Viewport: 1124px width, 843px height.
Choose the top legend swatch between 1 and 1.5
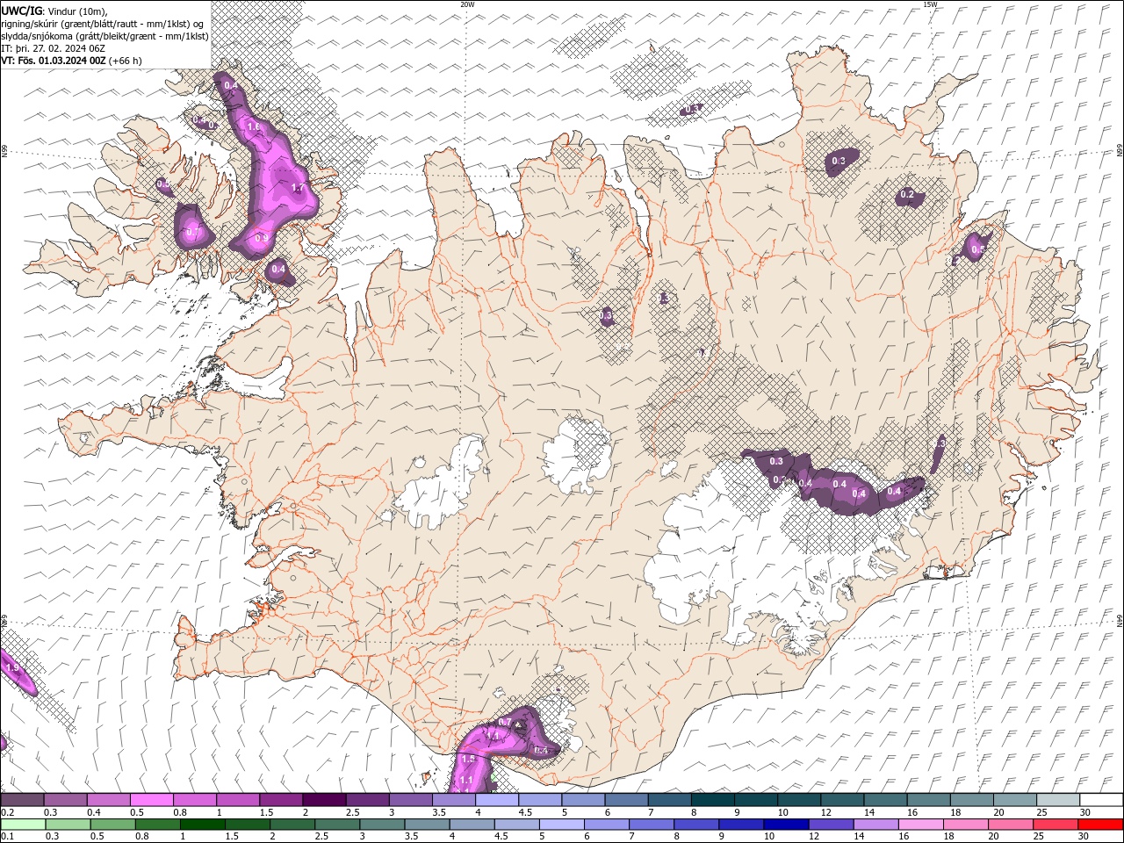pyautogui.click(x=237, y=800)
